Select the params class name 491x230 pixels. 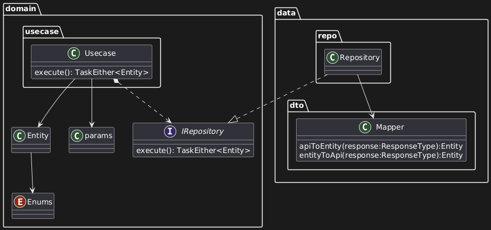click(x=98, y=136)
